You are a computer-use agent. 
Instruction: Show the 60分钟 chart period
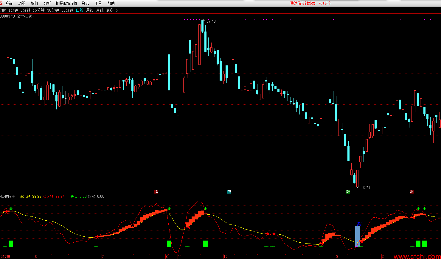click(67, 10)
